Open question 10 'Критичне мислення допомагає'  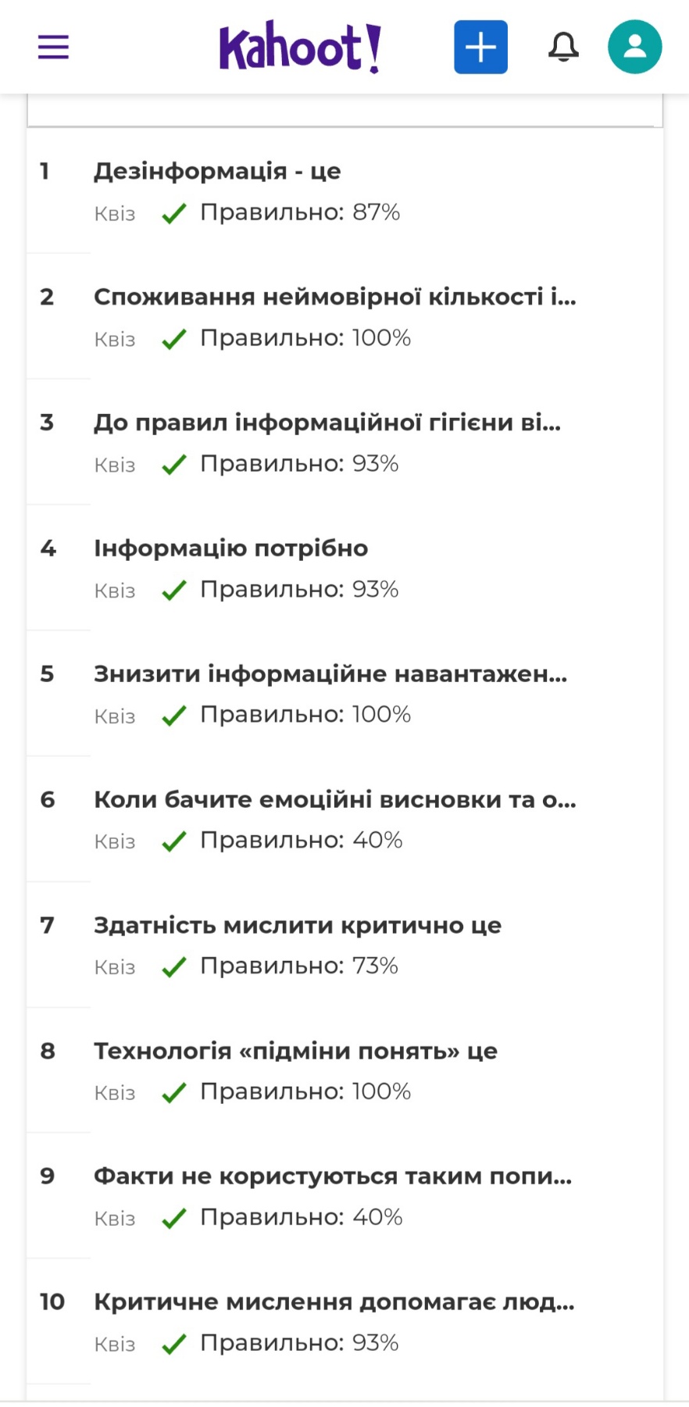(334, 1302)
